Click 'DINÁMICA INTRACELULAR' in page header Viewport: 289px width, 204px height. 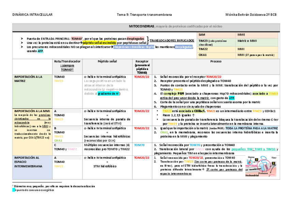pyautogui.click(x=32, y=15)
